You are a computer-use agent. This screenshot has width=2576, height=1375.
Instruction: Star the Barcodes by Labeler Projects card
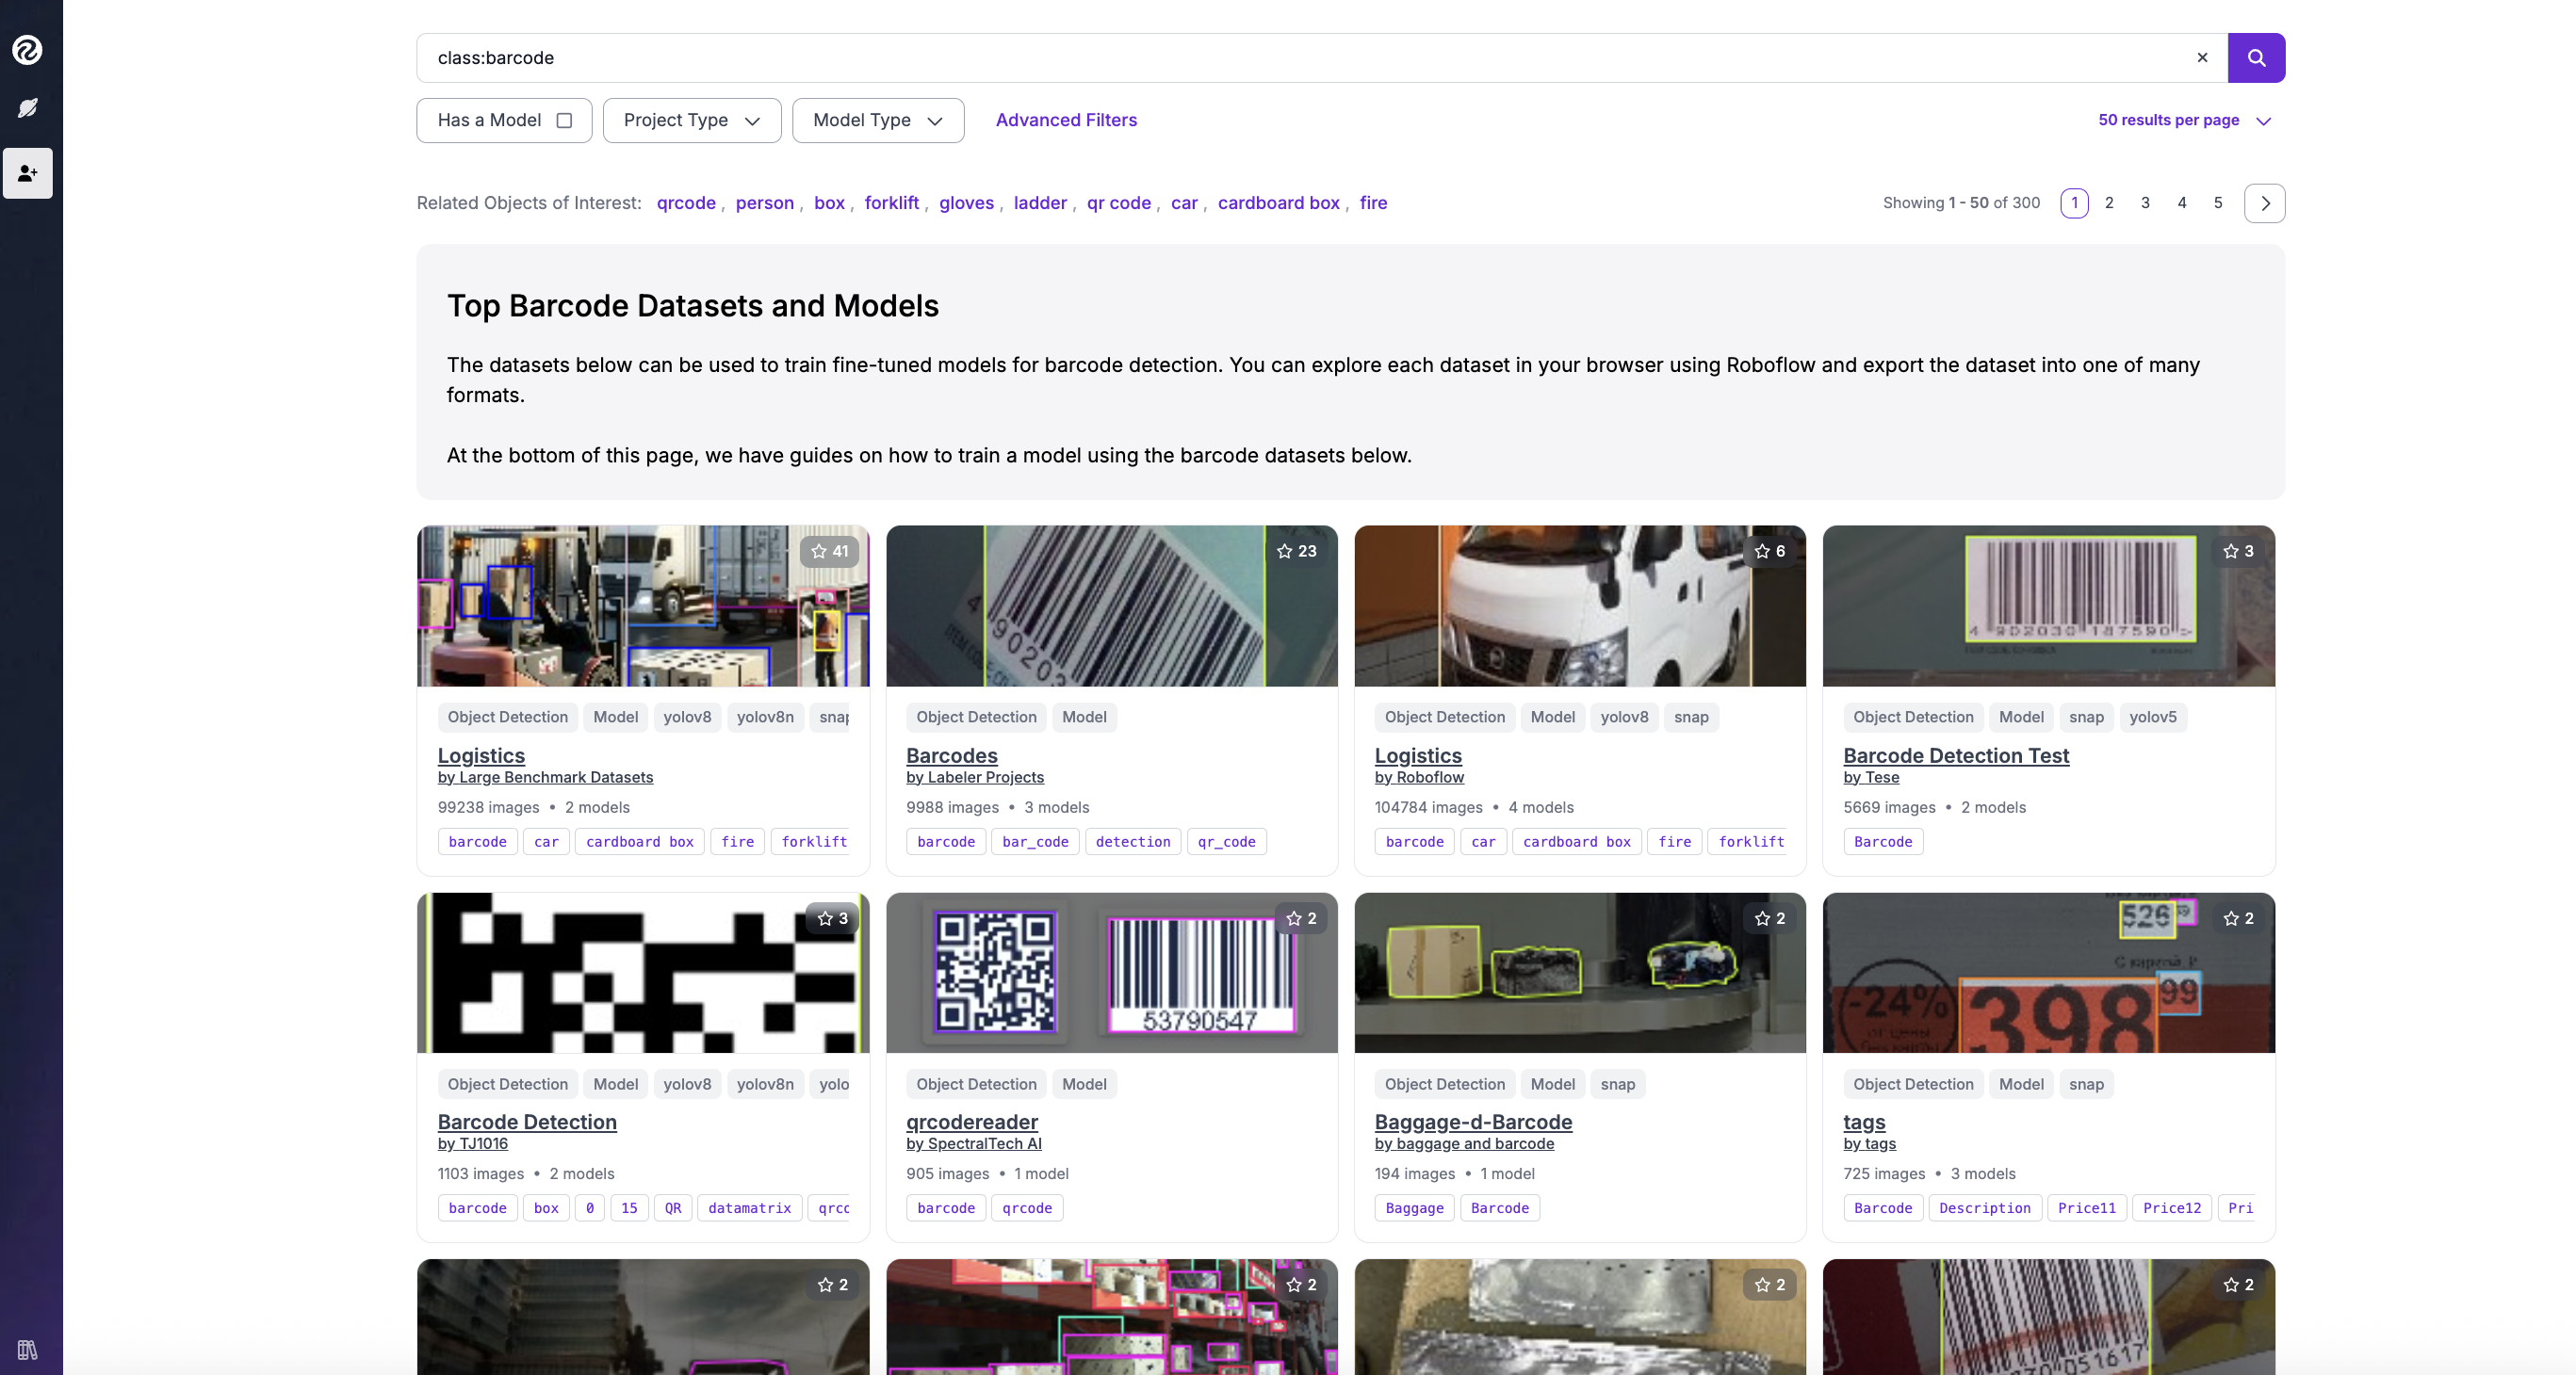(x=1297, y=552)
